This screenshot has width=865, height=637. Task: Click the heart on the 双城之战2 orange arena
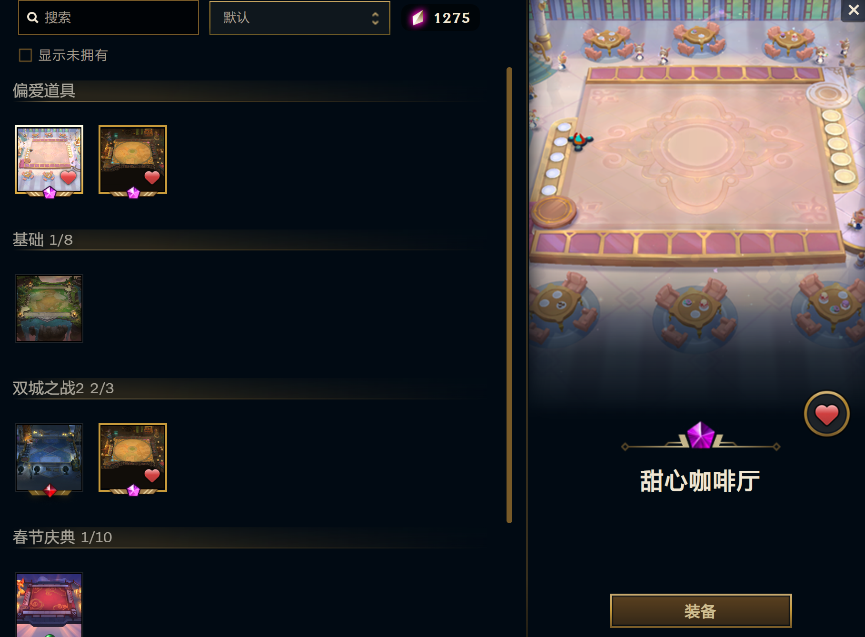pyautogui.click(x=152, y=475)
